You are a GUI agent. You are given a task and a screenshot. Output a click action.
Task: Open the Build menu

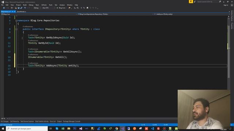click(x=25, y=5)
